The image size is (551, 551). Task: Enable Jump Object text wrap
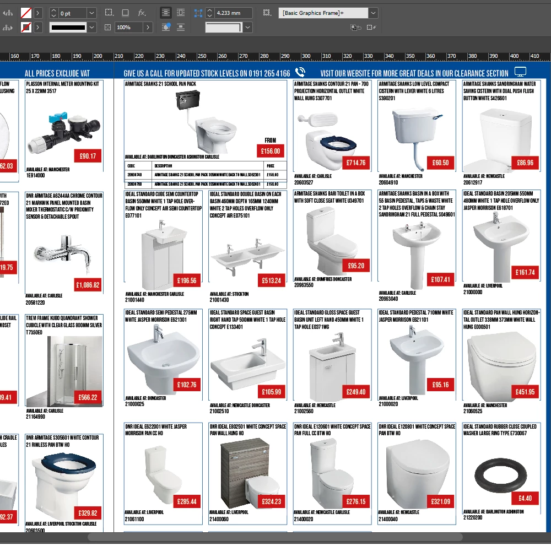181,27
